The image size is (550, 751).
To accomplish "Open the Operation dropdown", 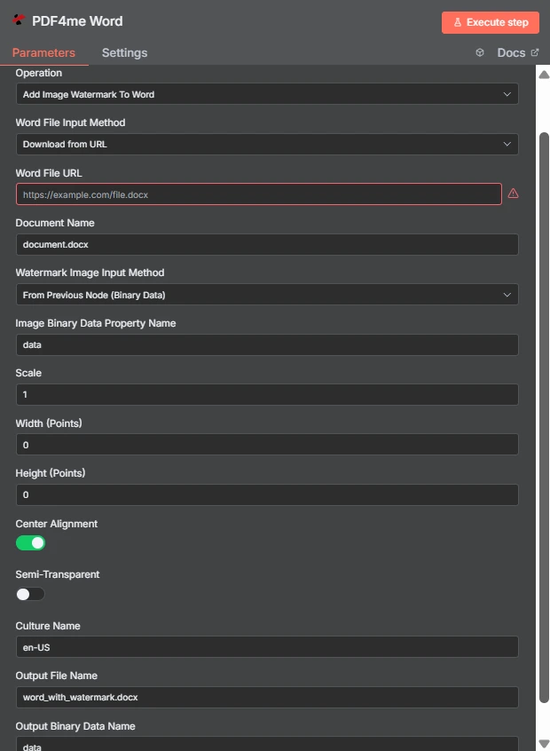I will point(267,94).
